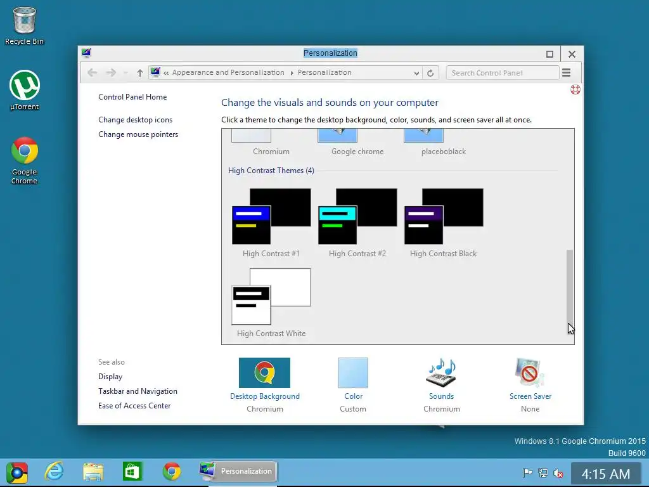Click the Screen Saver link text
Viewport: 649px width, 487px height.
[x=530, y=396]
